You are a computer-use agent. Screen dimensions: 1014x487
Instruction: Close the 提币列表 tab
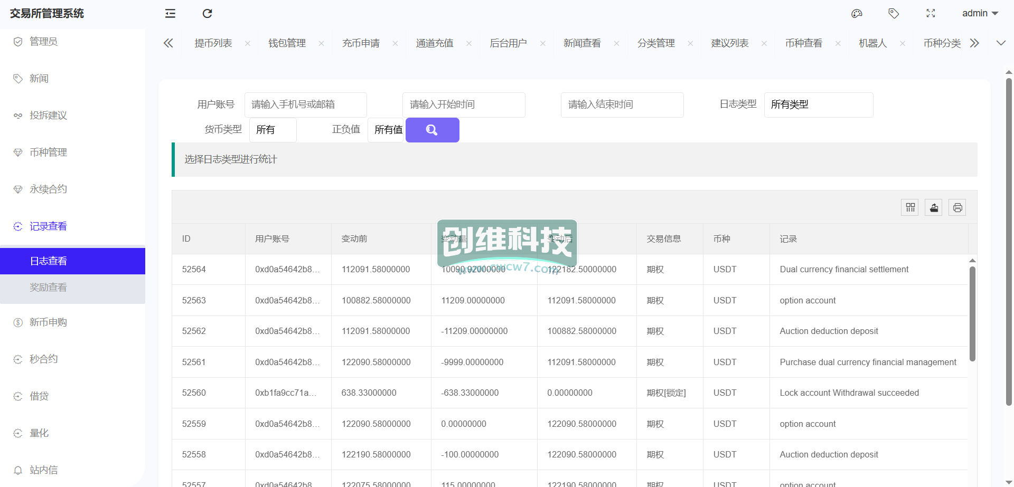(248, 44)
